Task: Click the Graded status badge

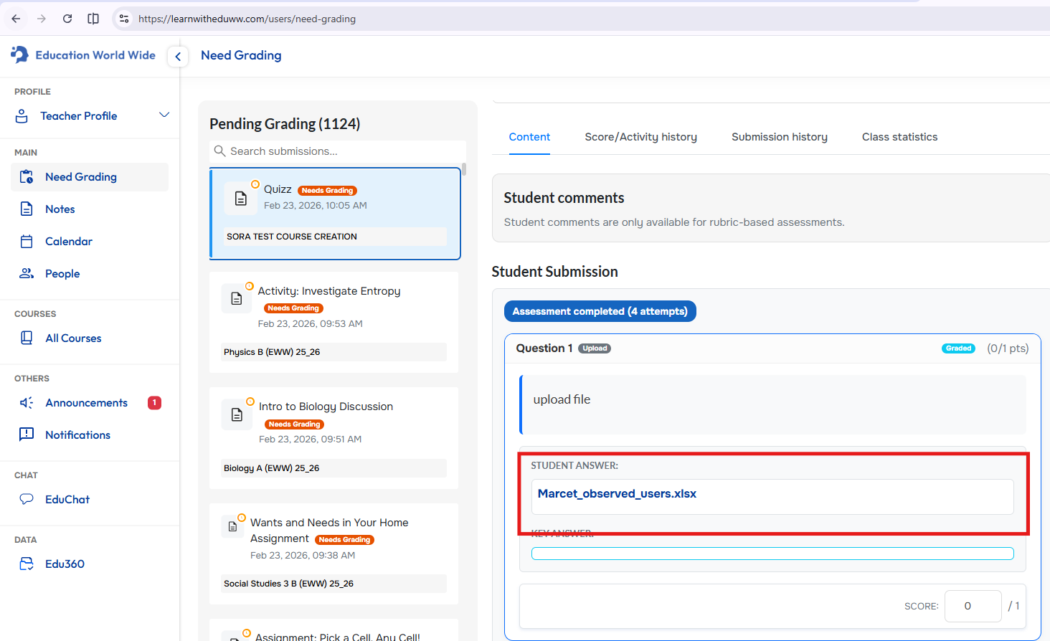Action: coord(958,348)
